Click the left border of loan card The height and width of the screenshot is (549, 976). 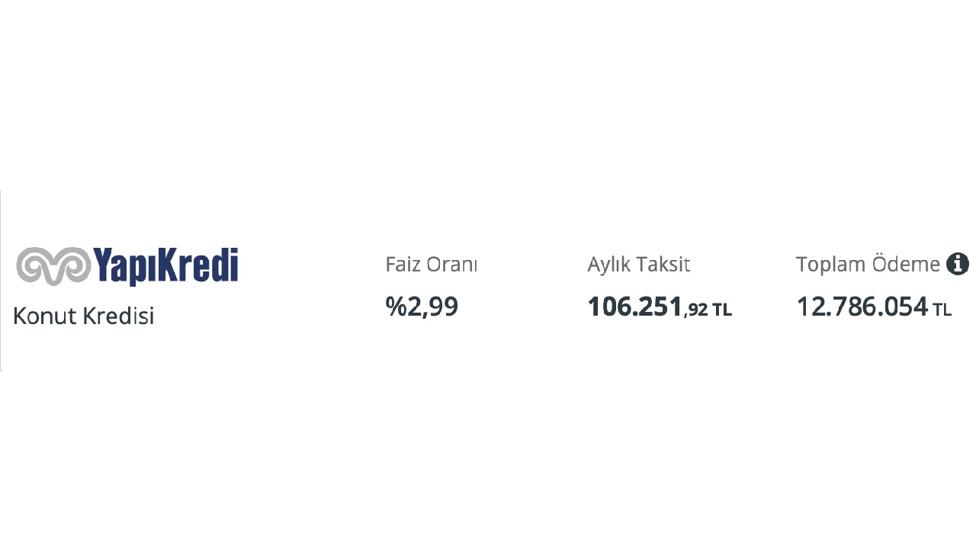coord(2,280)
